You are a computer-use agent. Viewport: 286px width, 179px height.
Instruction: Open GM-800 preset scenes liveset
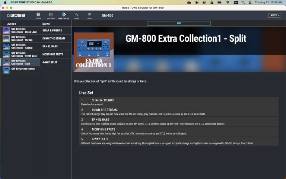pos(20,69)
